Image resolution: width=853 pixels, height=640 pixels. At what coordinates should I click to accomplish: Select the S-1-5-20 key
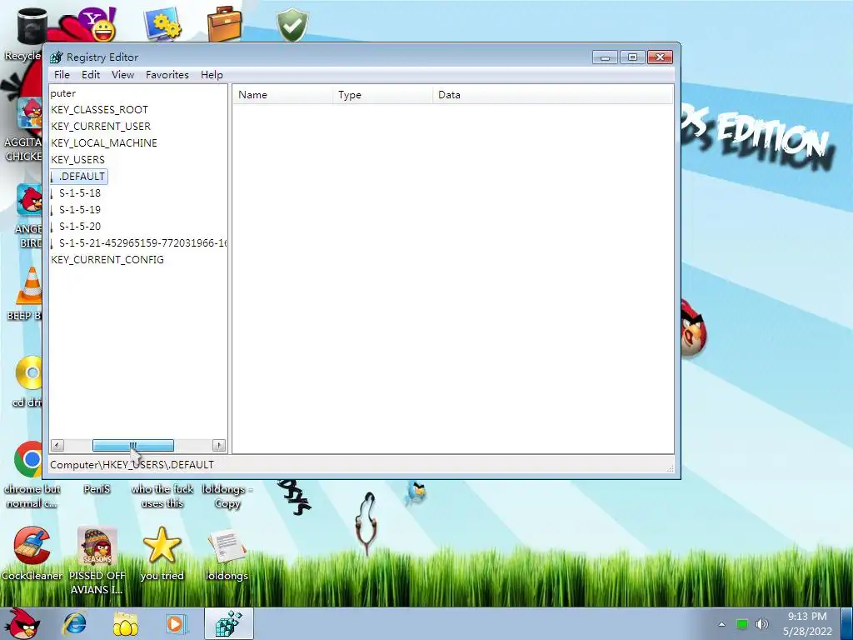coord(80,227)
